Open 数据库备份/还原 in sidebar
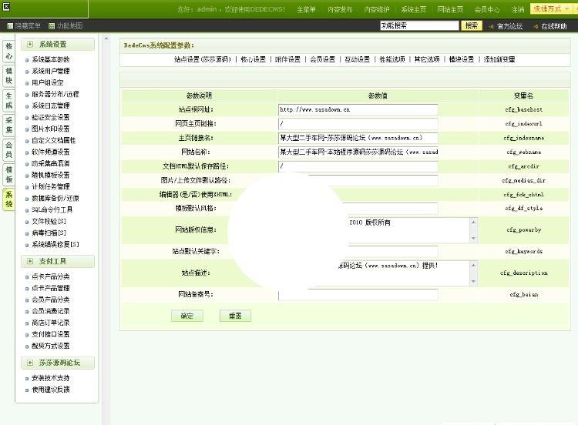 (x=55, y=198)
